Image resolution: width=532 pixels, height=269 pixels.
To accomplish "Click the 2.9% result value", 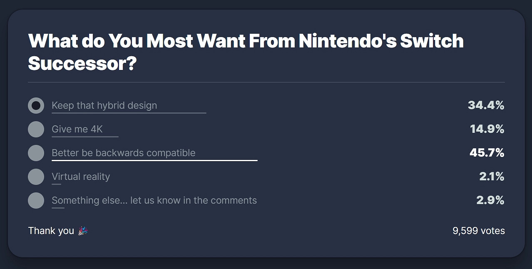I will [490, 200].
